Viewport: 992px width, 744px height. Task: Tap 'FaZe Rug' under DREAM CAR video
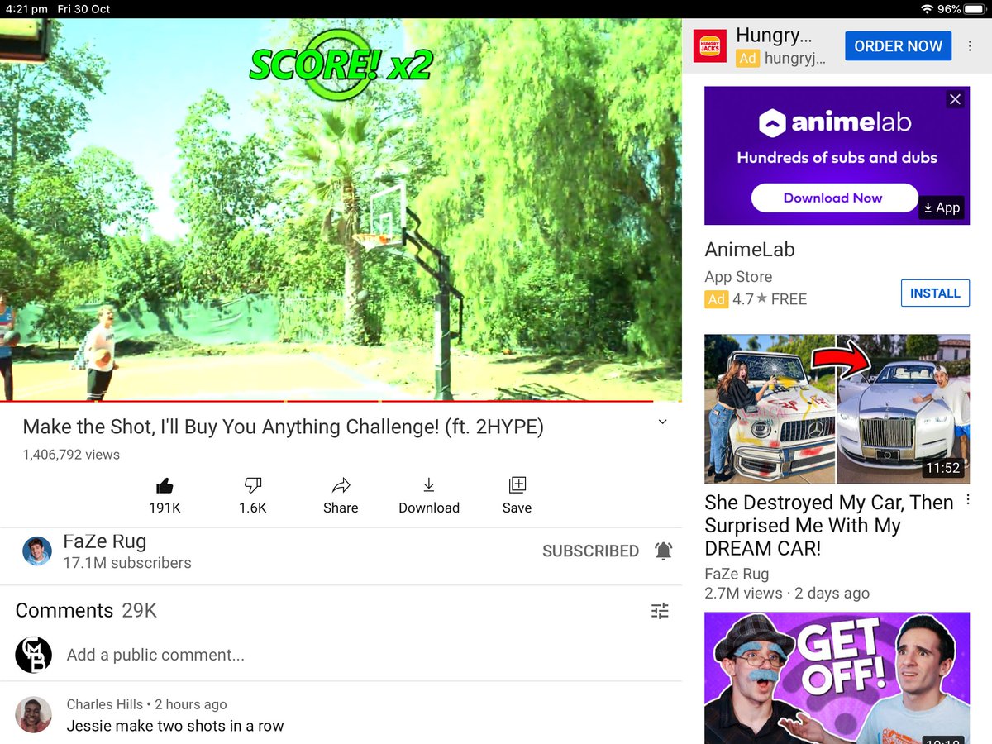[737, 573]
